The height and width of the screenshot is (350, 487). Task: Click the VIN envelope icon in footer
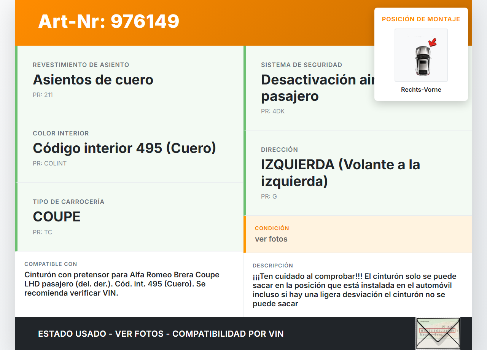point(438,333)
